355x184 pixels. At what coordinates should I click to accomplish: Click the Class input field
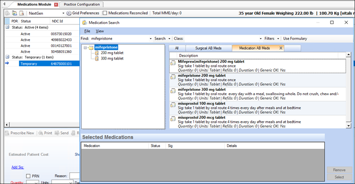coord(221,39)
